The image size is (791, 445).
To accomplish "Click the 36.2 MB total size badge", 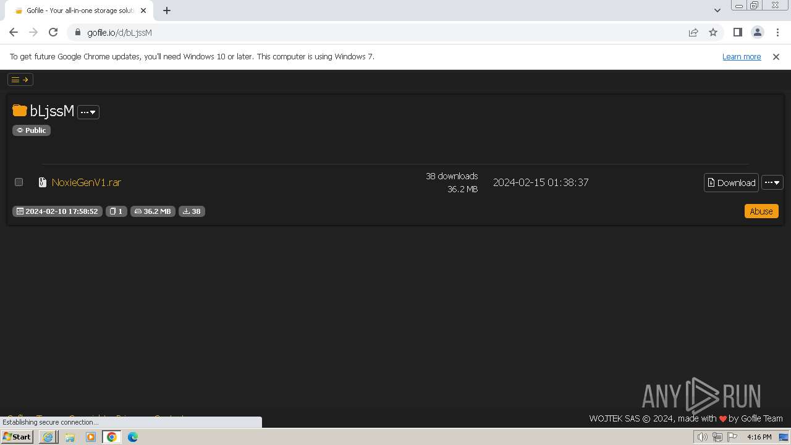I will click(153, 211).
